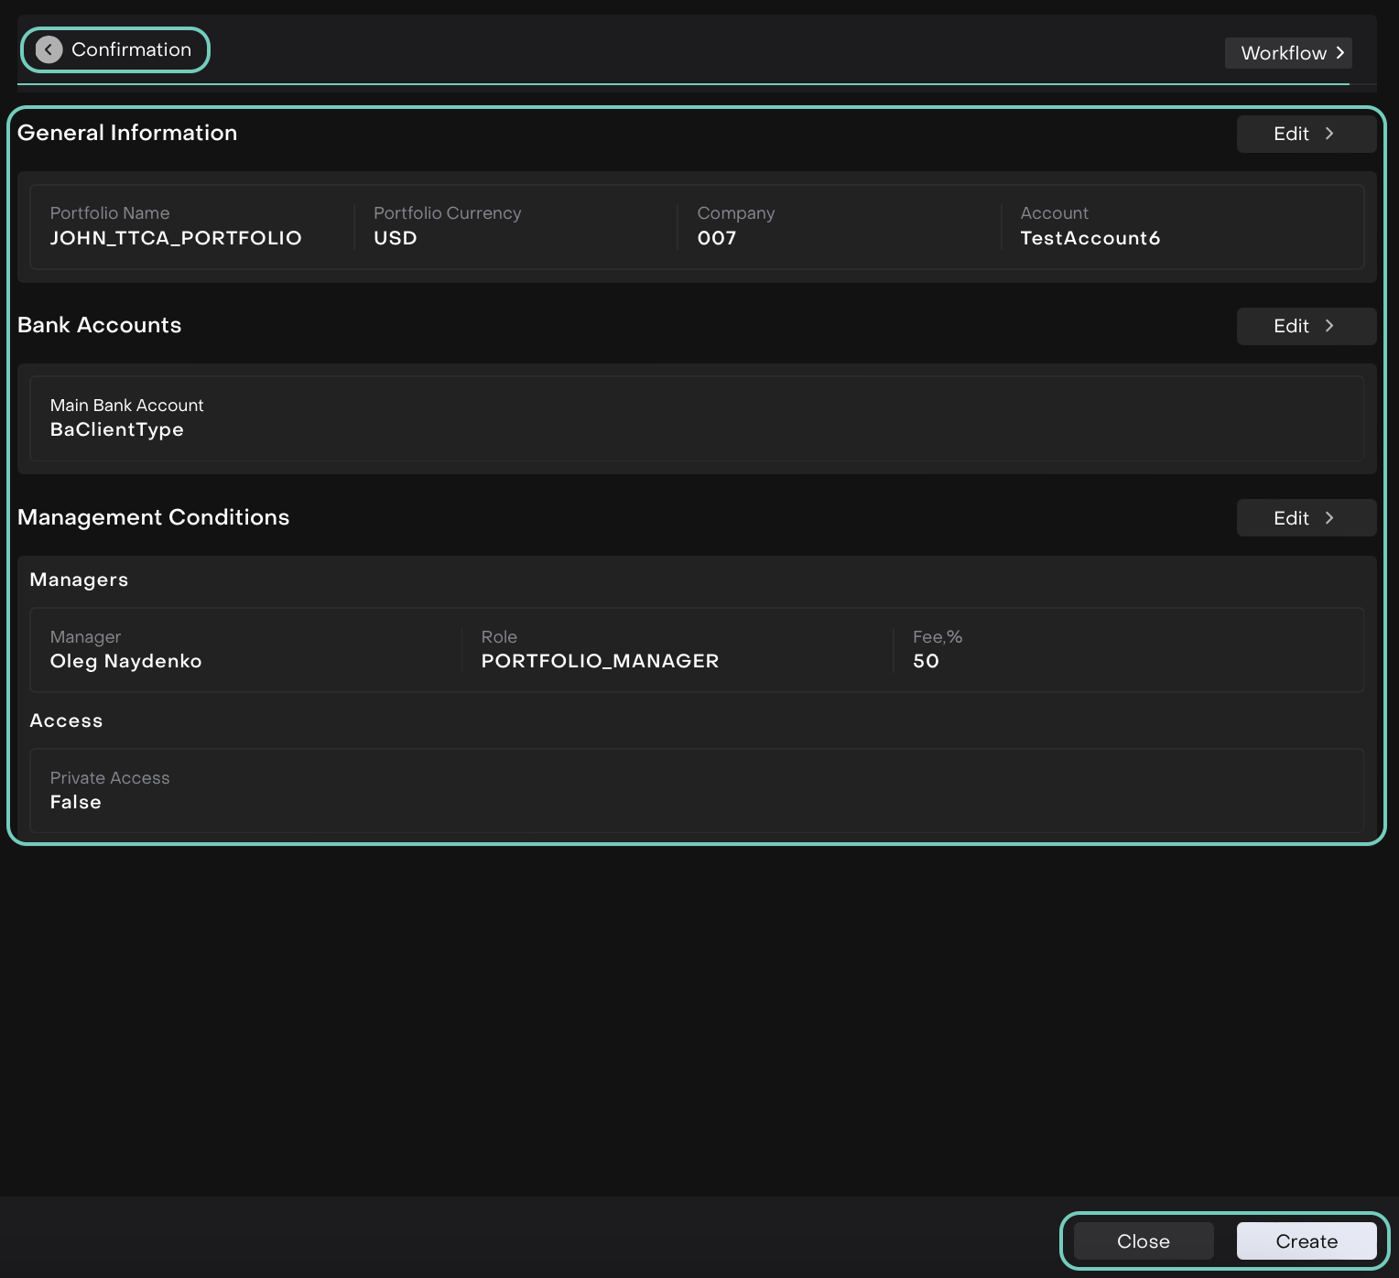Edit the General Information section
This screenshot has width=1399, height=1278.
[1292, 134]
